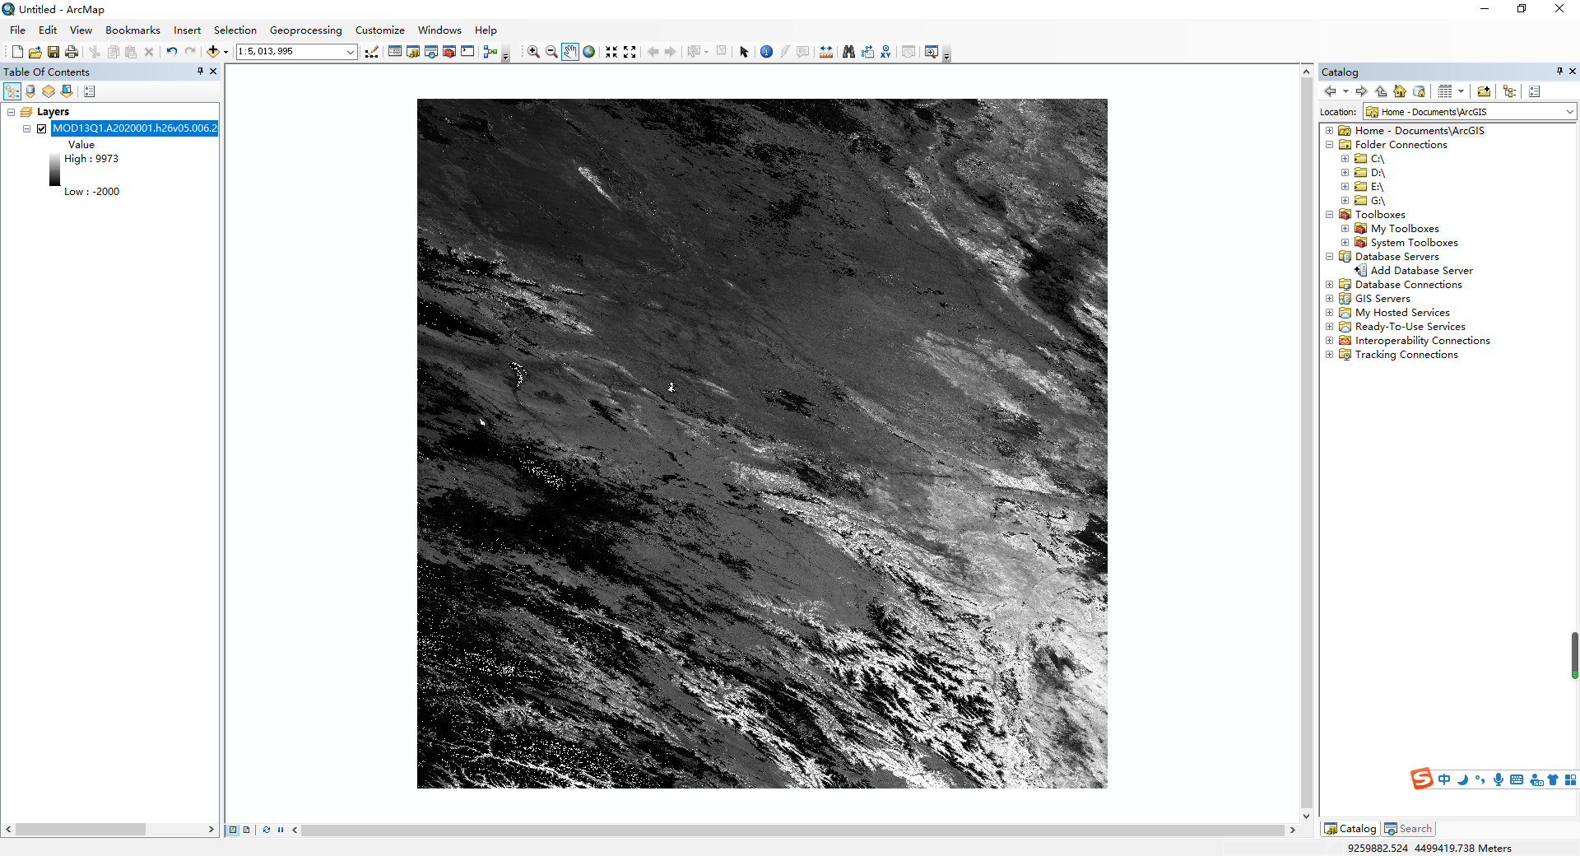Click the map horizontal scrollbar track
Image resolution: width=1580 pixels, height=856 pixels.
click(792, 830)
